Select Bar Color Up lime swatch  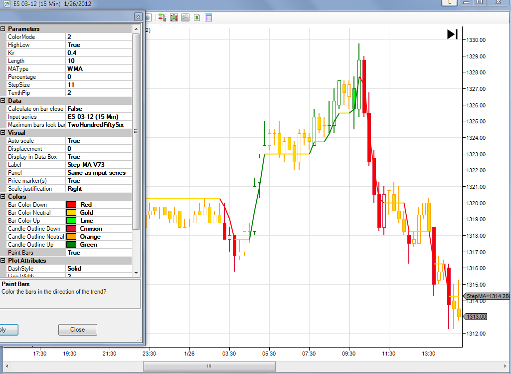71,221
